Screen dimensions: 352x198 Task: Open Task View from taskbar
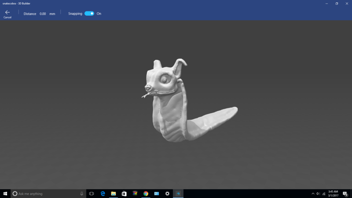coord(92,194)
